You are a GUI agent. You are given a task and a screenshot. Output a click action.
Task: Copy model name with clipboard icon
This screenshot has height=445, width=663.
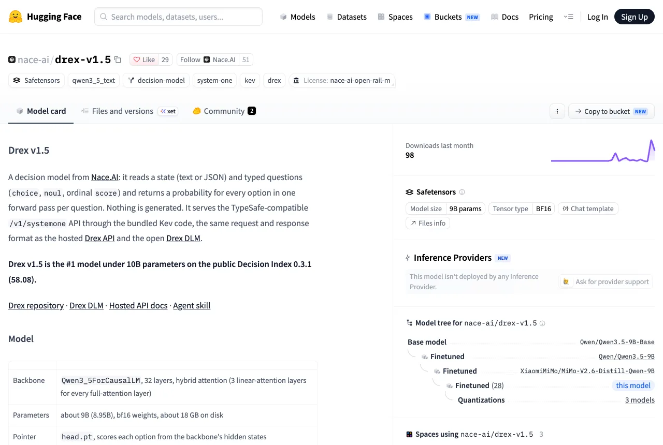(x=118, y=60)
